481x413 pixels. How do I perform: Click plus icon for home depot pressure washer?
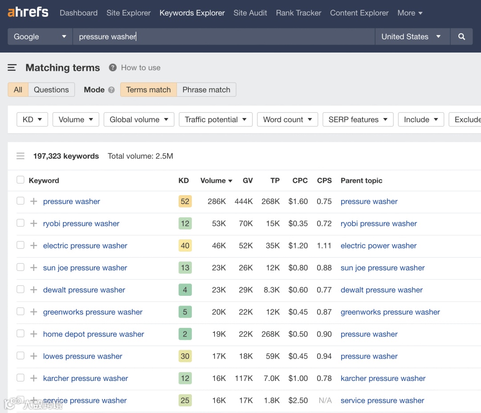(x=34, y=334)
